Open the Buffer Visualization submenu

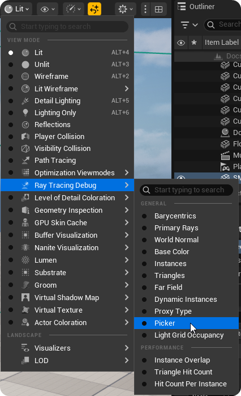pyautogui.click(x=67, y=235)
